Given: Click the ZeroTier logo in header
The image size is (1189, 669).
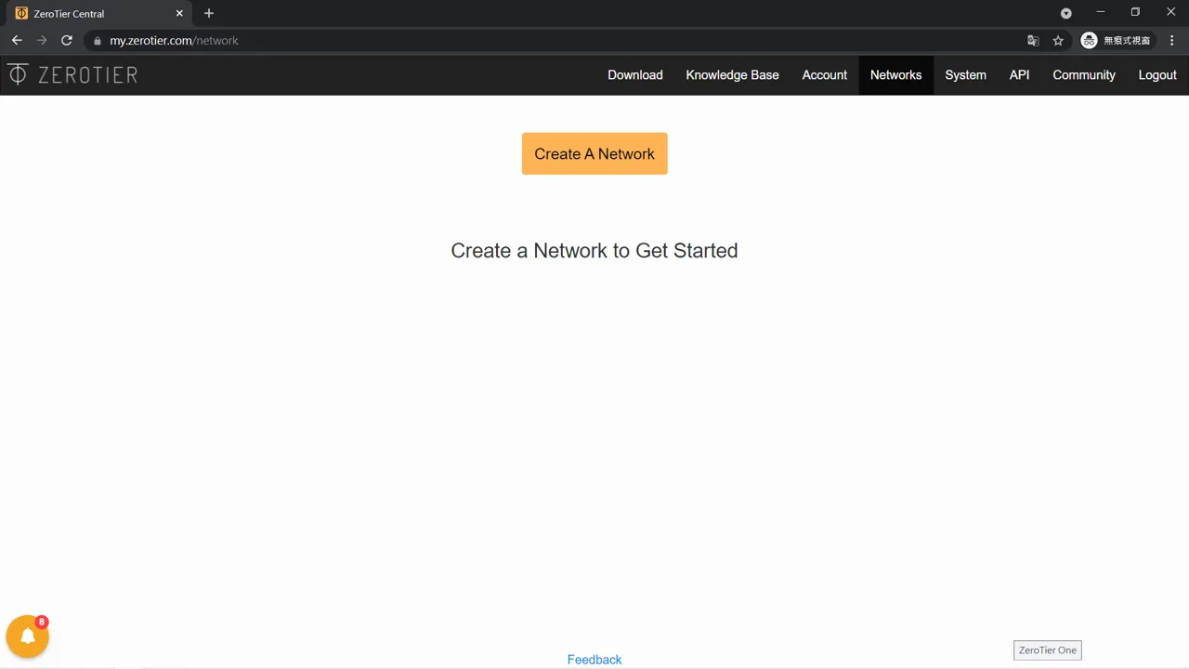Looking at the screenshot, I should click(x=72, y=75).
